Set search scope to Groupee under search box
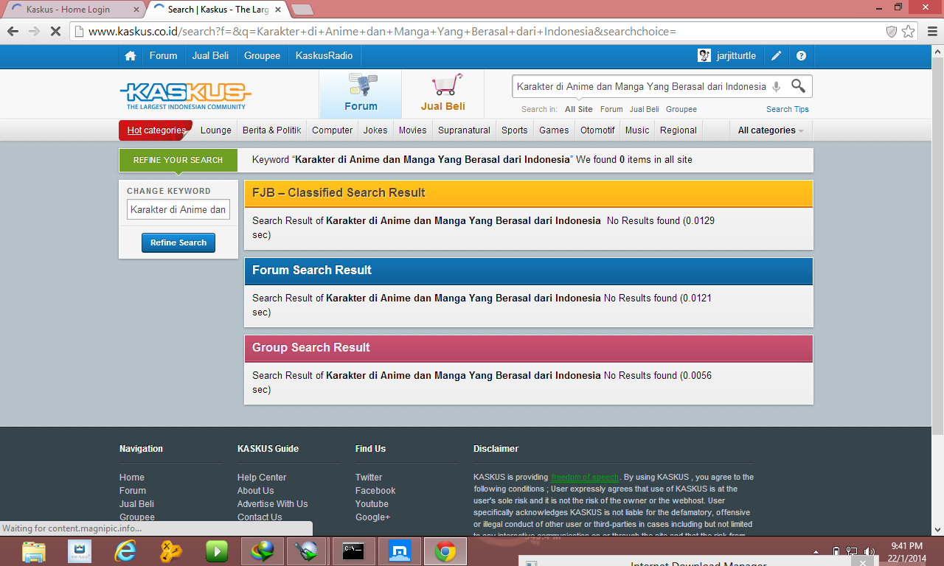The width and height of the screenshot is (944, 566). point(681,109)
